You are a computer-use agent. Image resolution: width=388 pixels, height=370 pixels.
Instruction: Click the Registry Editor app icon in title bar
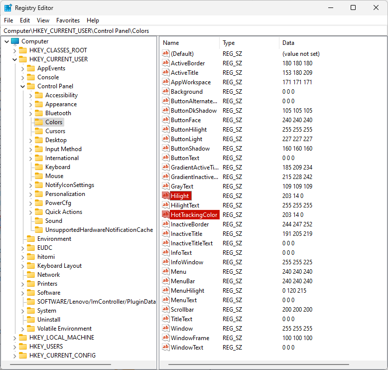(x=8, y=8)
